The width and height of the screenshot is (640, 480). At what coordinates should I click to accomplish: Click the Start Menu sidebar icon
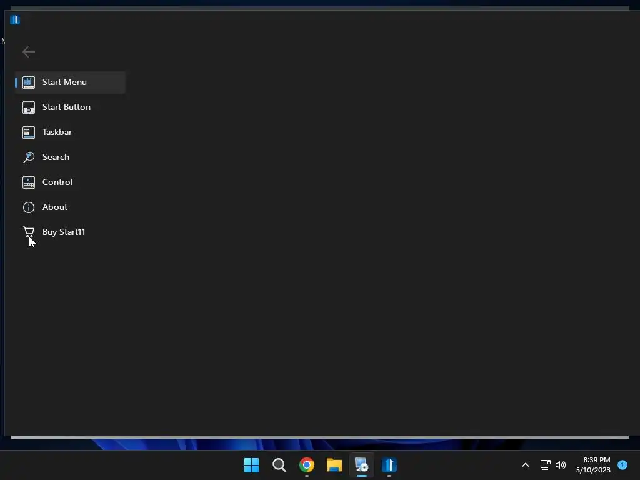[29, 82]
